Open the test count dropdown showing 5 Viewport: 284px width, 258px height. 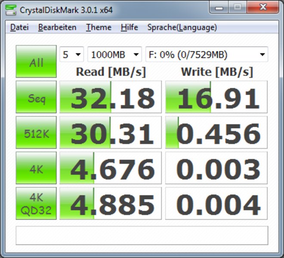click(x=72, y=54)
